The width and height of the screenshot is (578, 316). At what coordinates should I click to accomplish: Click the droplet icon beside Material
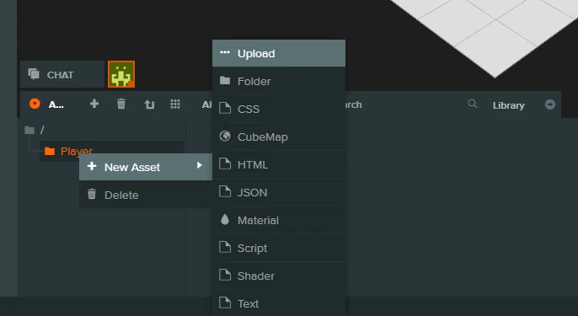pyautogui.click(x=225, y=220)
